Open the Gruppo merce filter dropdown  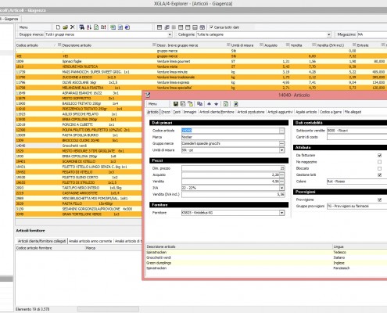[170, 34]
